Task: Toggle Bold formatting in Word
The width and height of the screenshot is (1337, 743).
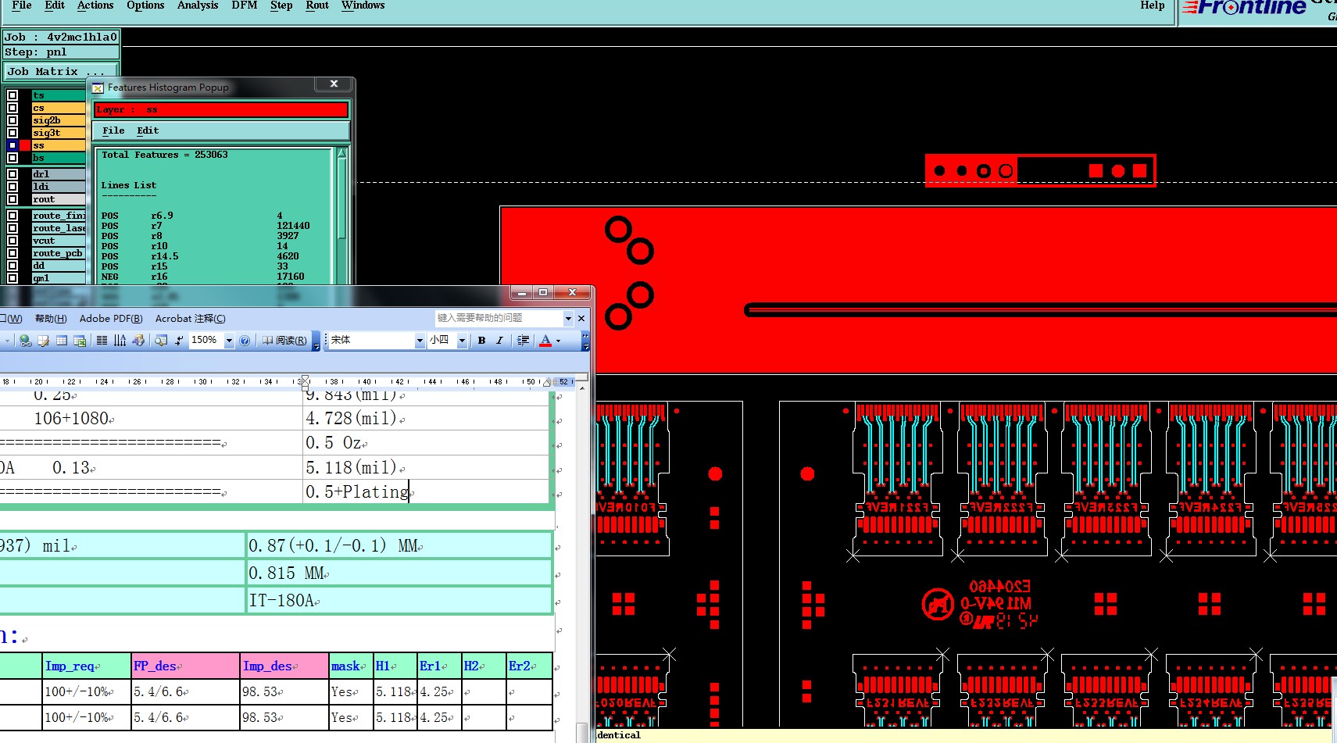Action: pos(481,341)
